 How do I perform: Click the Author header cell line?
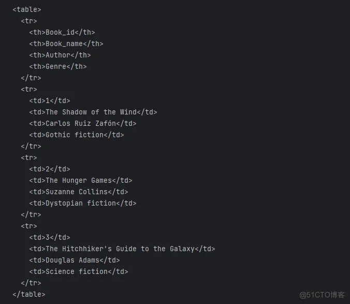[60, 55]
